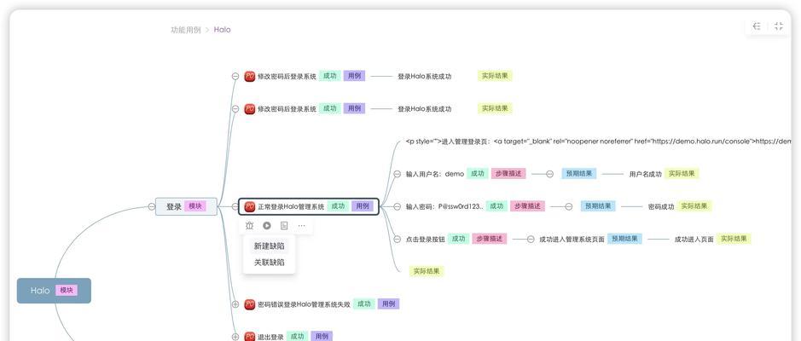Click 实际结果 tag after 成功进入页面
Viewport: 801px width, 341px height.
[x=734, y=239]
